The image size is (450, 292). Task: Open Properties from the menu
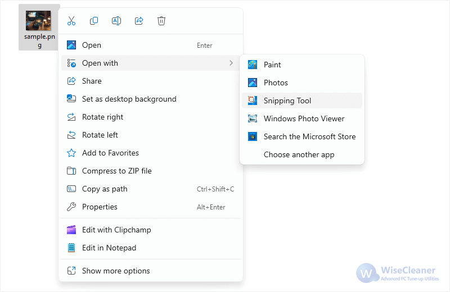pos(151,207)
